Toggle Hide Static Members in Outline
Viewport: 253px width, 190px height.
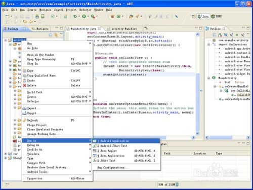point(231,35)
